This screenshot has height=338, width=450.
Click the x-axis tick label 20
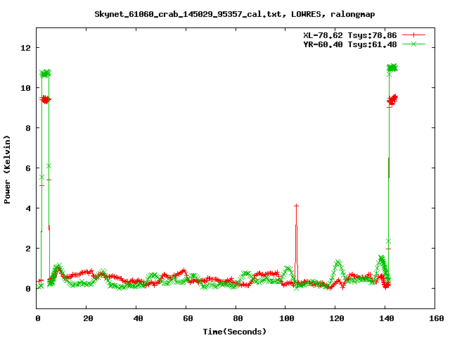(86, 318)
